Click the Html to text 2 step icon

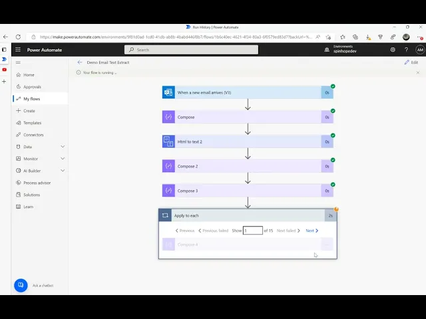click(x=168, y=142)
